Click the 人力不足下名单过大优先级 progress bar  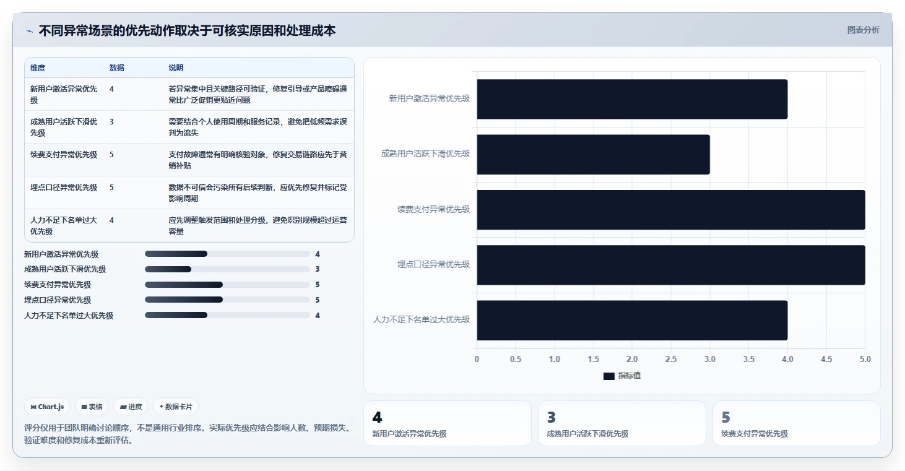click(227, 316)
